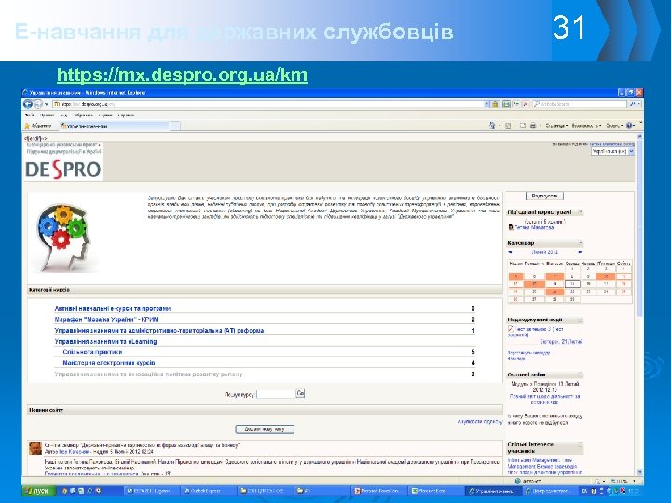Image resolution: width=671 pixels, height=503 pixels.
Task: Open the Help question mark dropdown
Action: pos(630,126)
